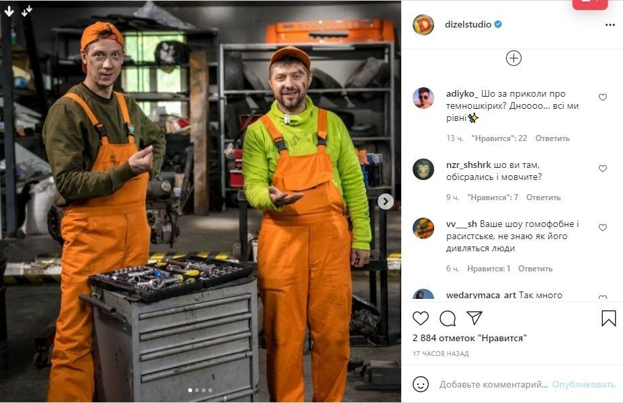The image size is (623, 403).
Task: Open the dizelstudio profile link
Action: [468, 24]
